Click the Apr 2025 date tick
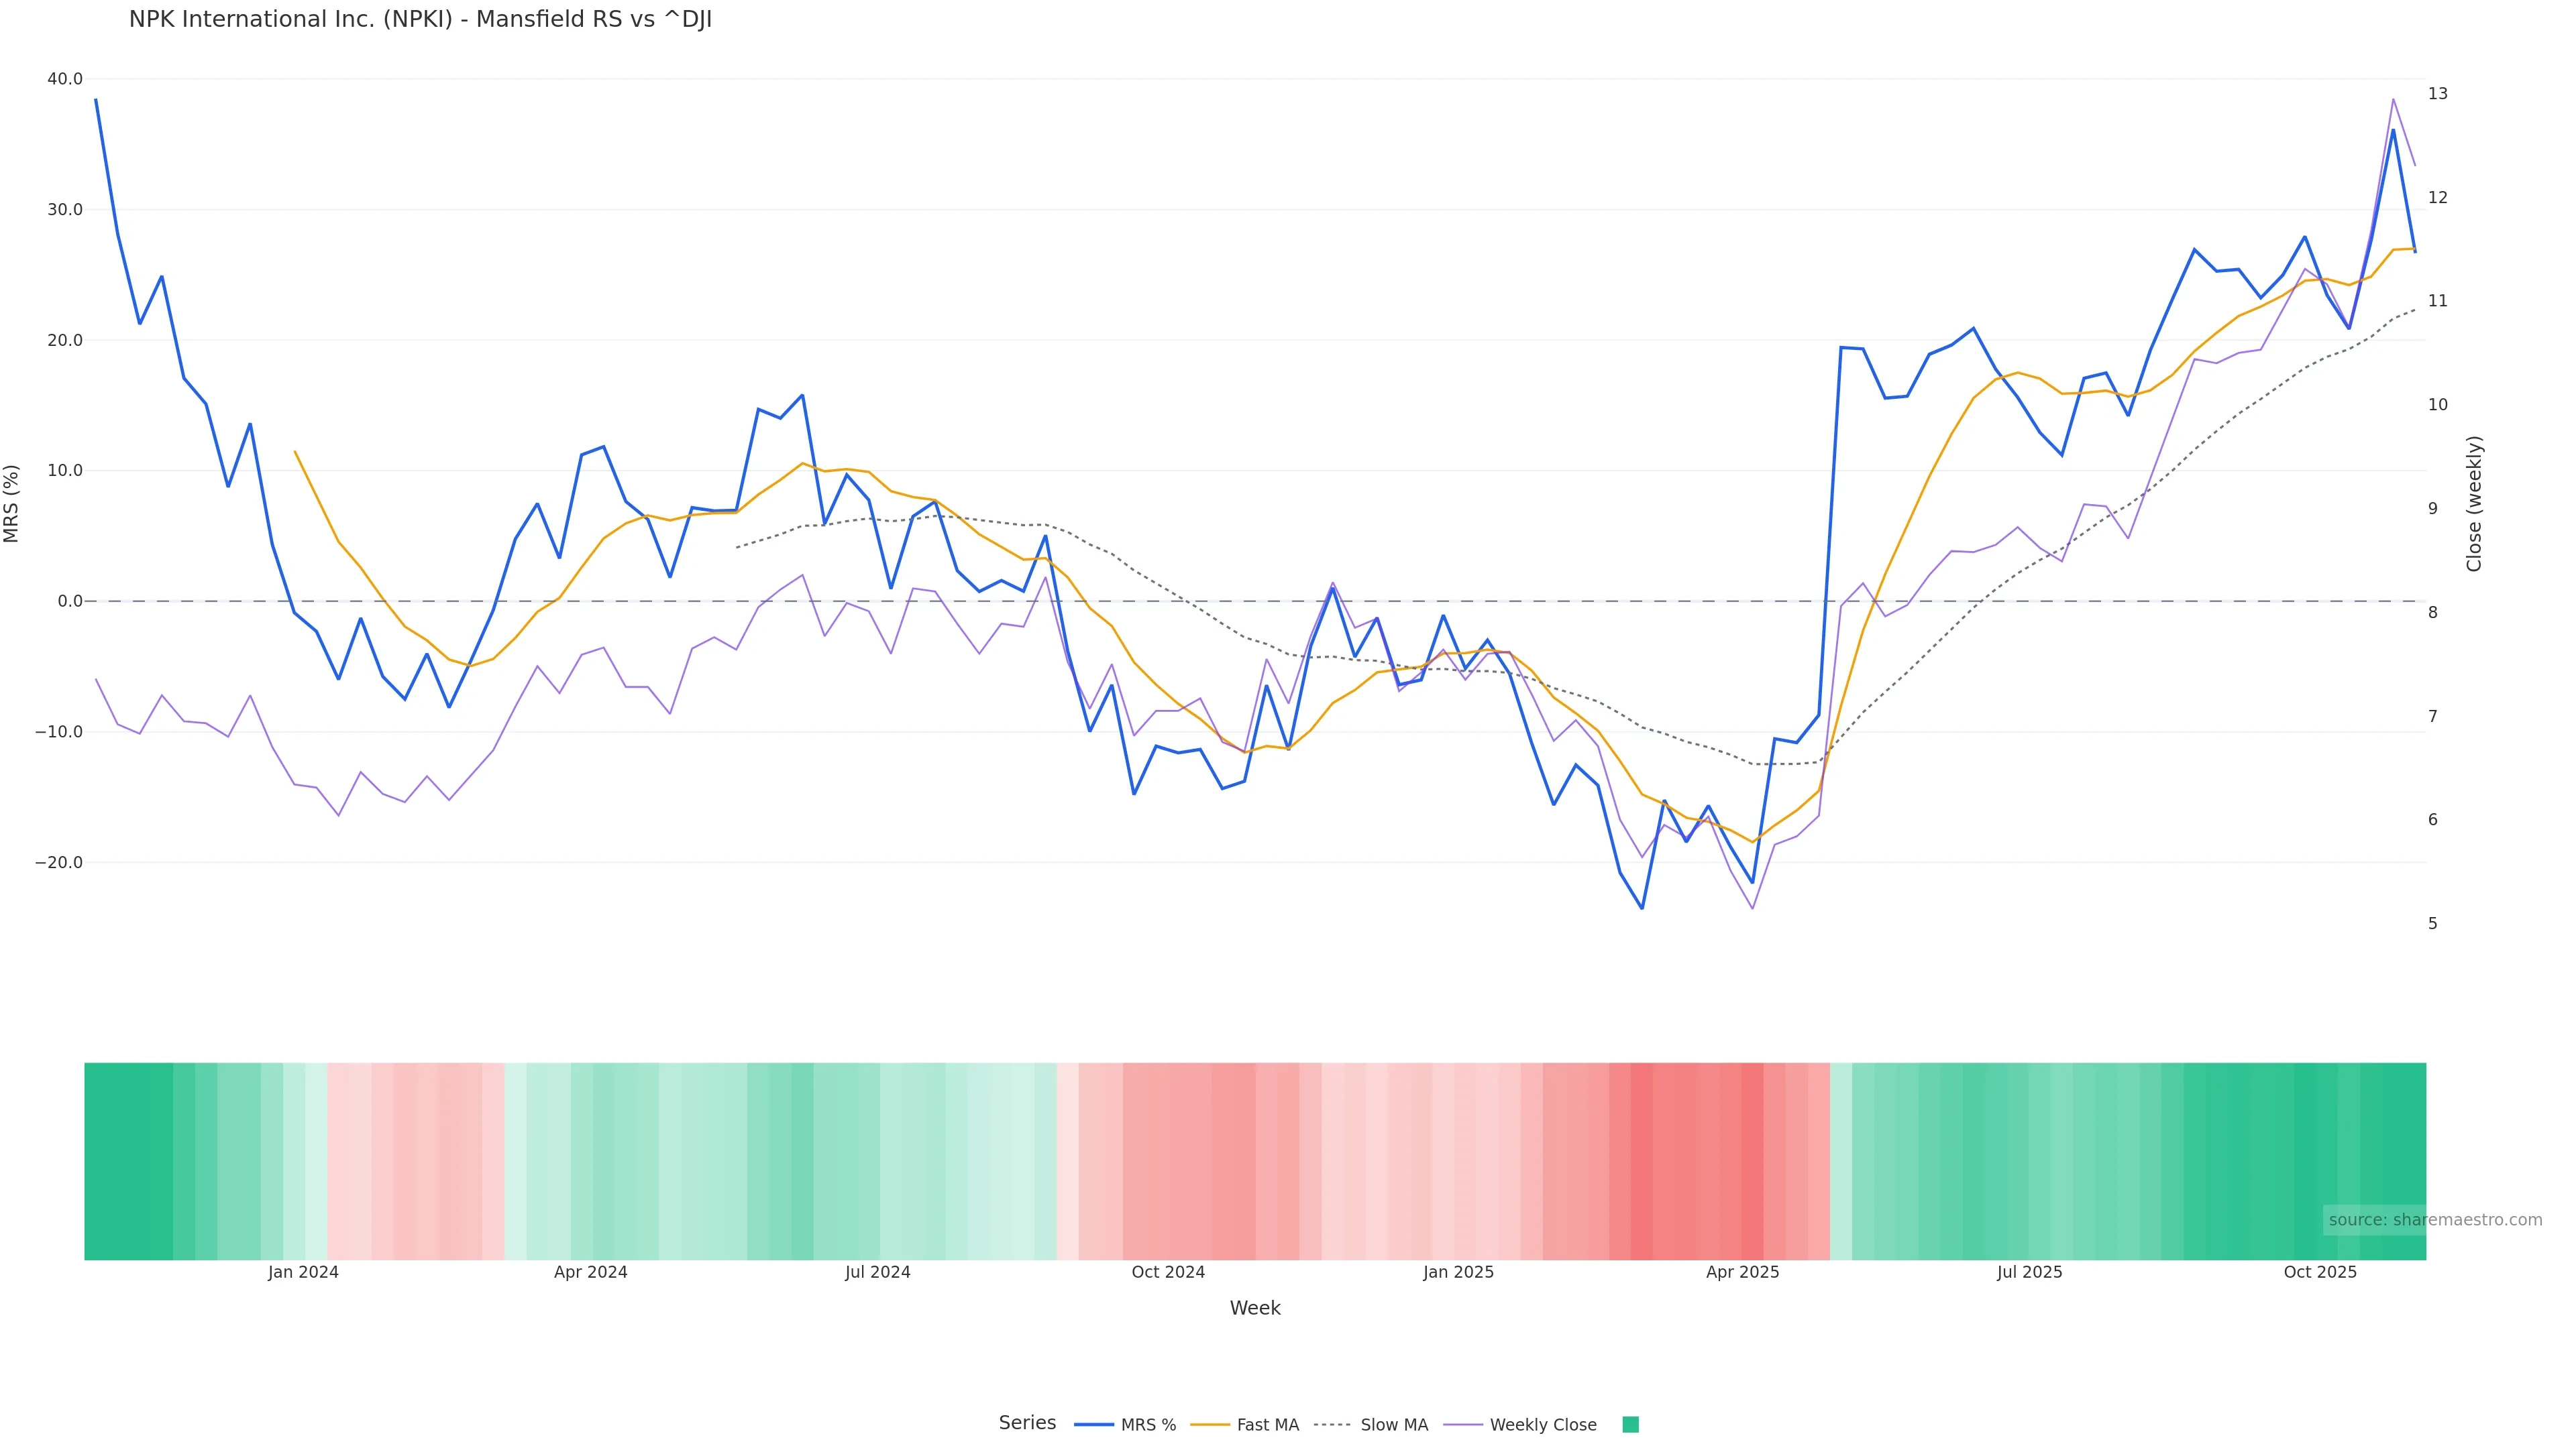The width and height of the screenshot is (2576, 1448). [1742, 1272]
